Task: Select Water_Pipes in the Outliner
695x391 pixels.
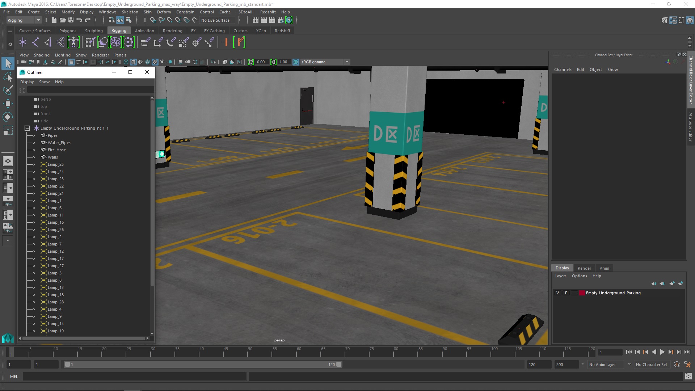Action: [x=59, y=143]
